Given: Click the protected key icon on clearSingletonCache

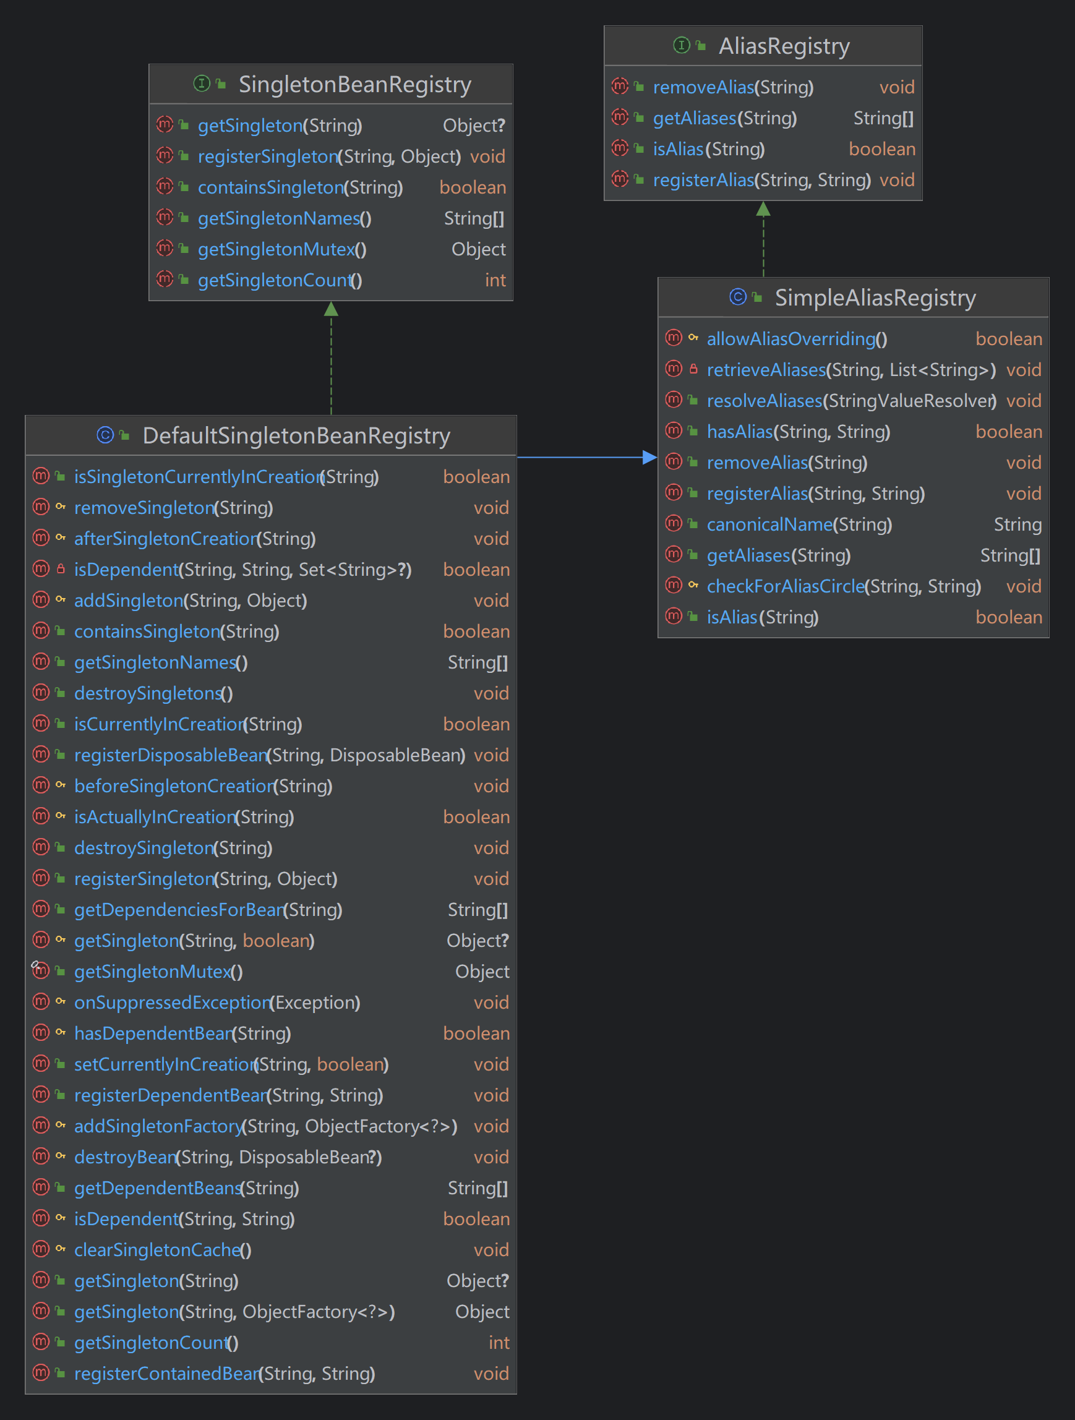Looking at the screenshot, I should [61, 1249].
